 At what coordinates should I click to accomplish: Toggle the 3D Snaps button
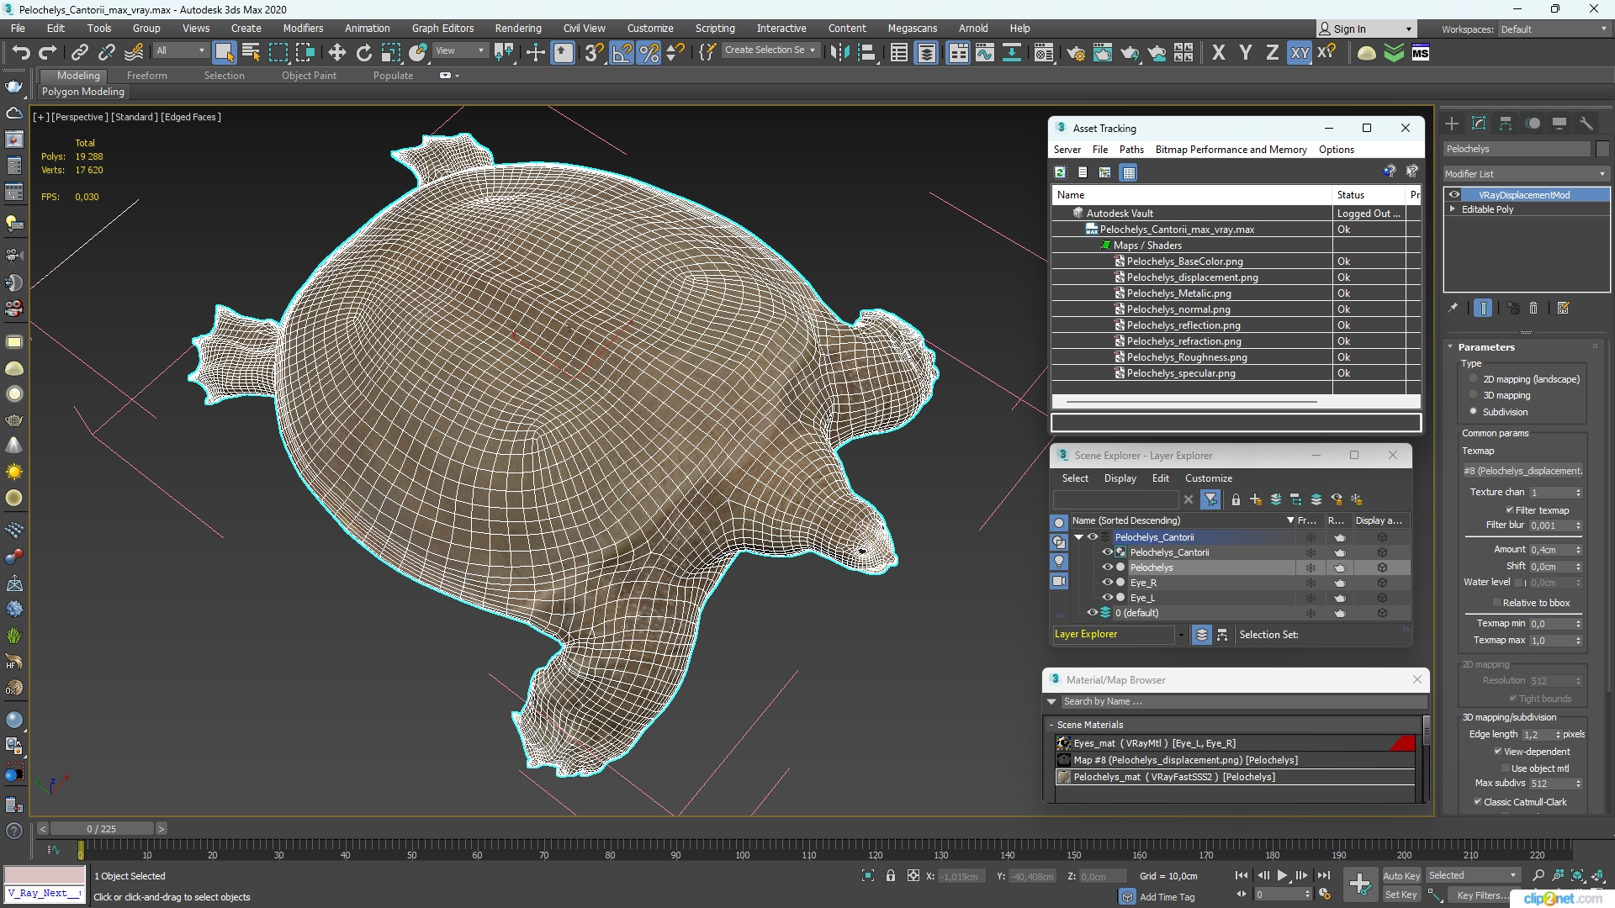pos(594,53)
